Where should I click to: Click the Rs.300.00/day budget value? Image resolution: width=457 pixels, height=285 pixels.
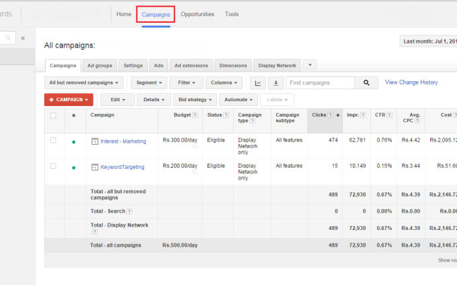pyautogui.click(x=180, y=140)
